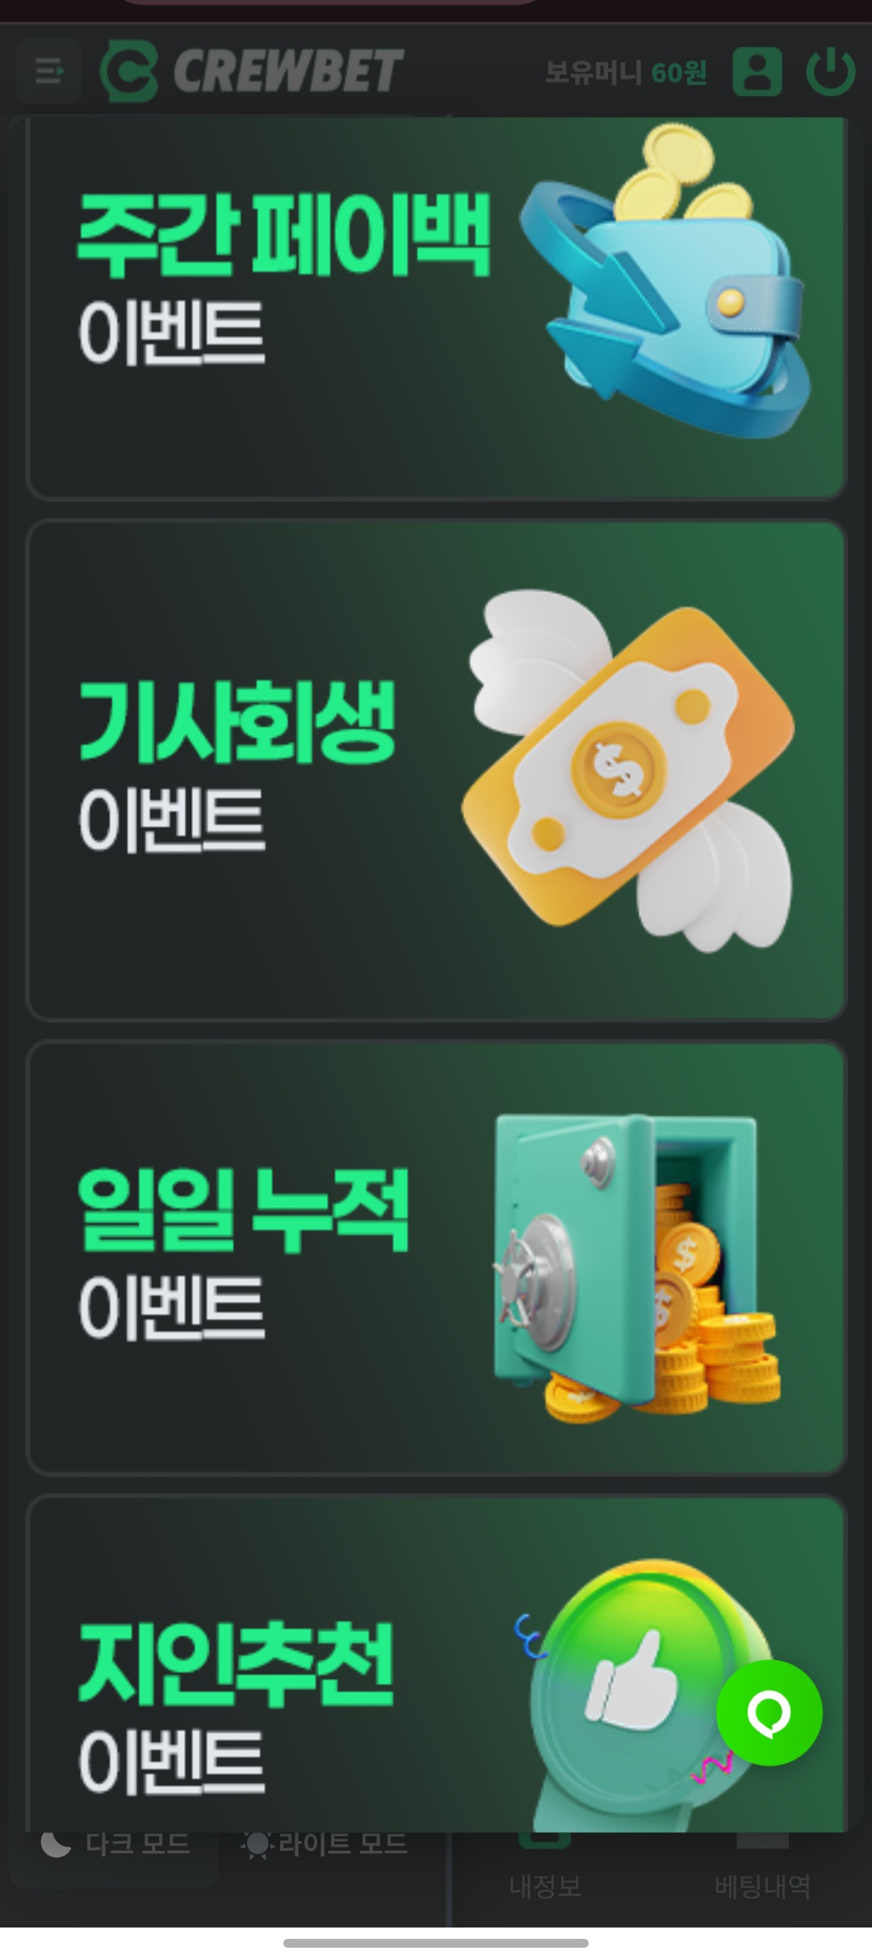Tap the safe with gold coins illustration

pos(636,1266)
